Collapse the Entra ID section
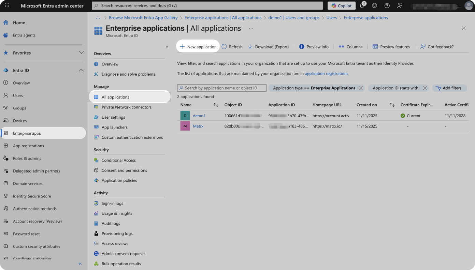Screen dimensions: 475x270 coord(81,70)
